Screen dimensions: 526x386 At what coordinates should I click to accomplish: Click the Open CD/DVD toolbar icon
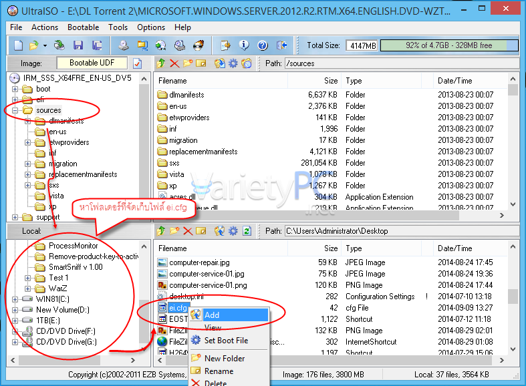point(59,45)
